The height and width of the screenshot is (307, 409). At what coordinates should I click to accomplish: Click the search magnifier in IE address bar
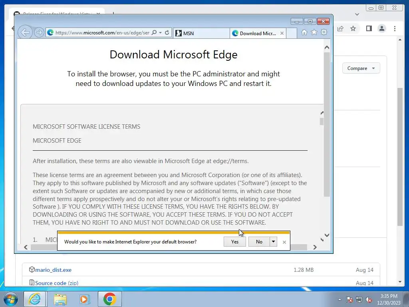154,32
